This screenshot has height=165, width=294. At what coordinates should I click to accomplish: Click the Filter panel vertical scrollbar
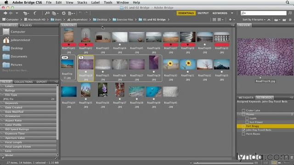pos(57,112)
